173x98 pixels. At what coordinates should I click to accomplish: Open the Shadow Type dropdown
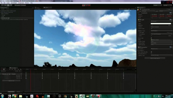[161, 31]
